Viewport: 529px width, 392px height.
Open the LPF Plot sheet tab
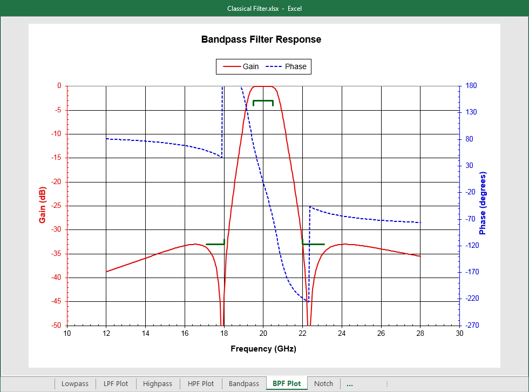pos(116,384)
